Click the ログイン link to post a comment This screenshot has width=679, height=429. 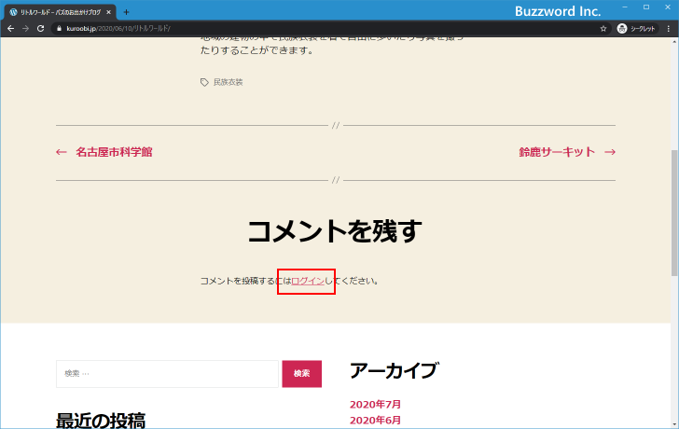308,281
